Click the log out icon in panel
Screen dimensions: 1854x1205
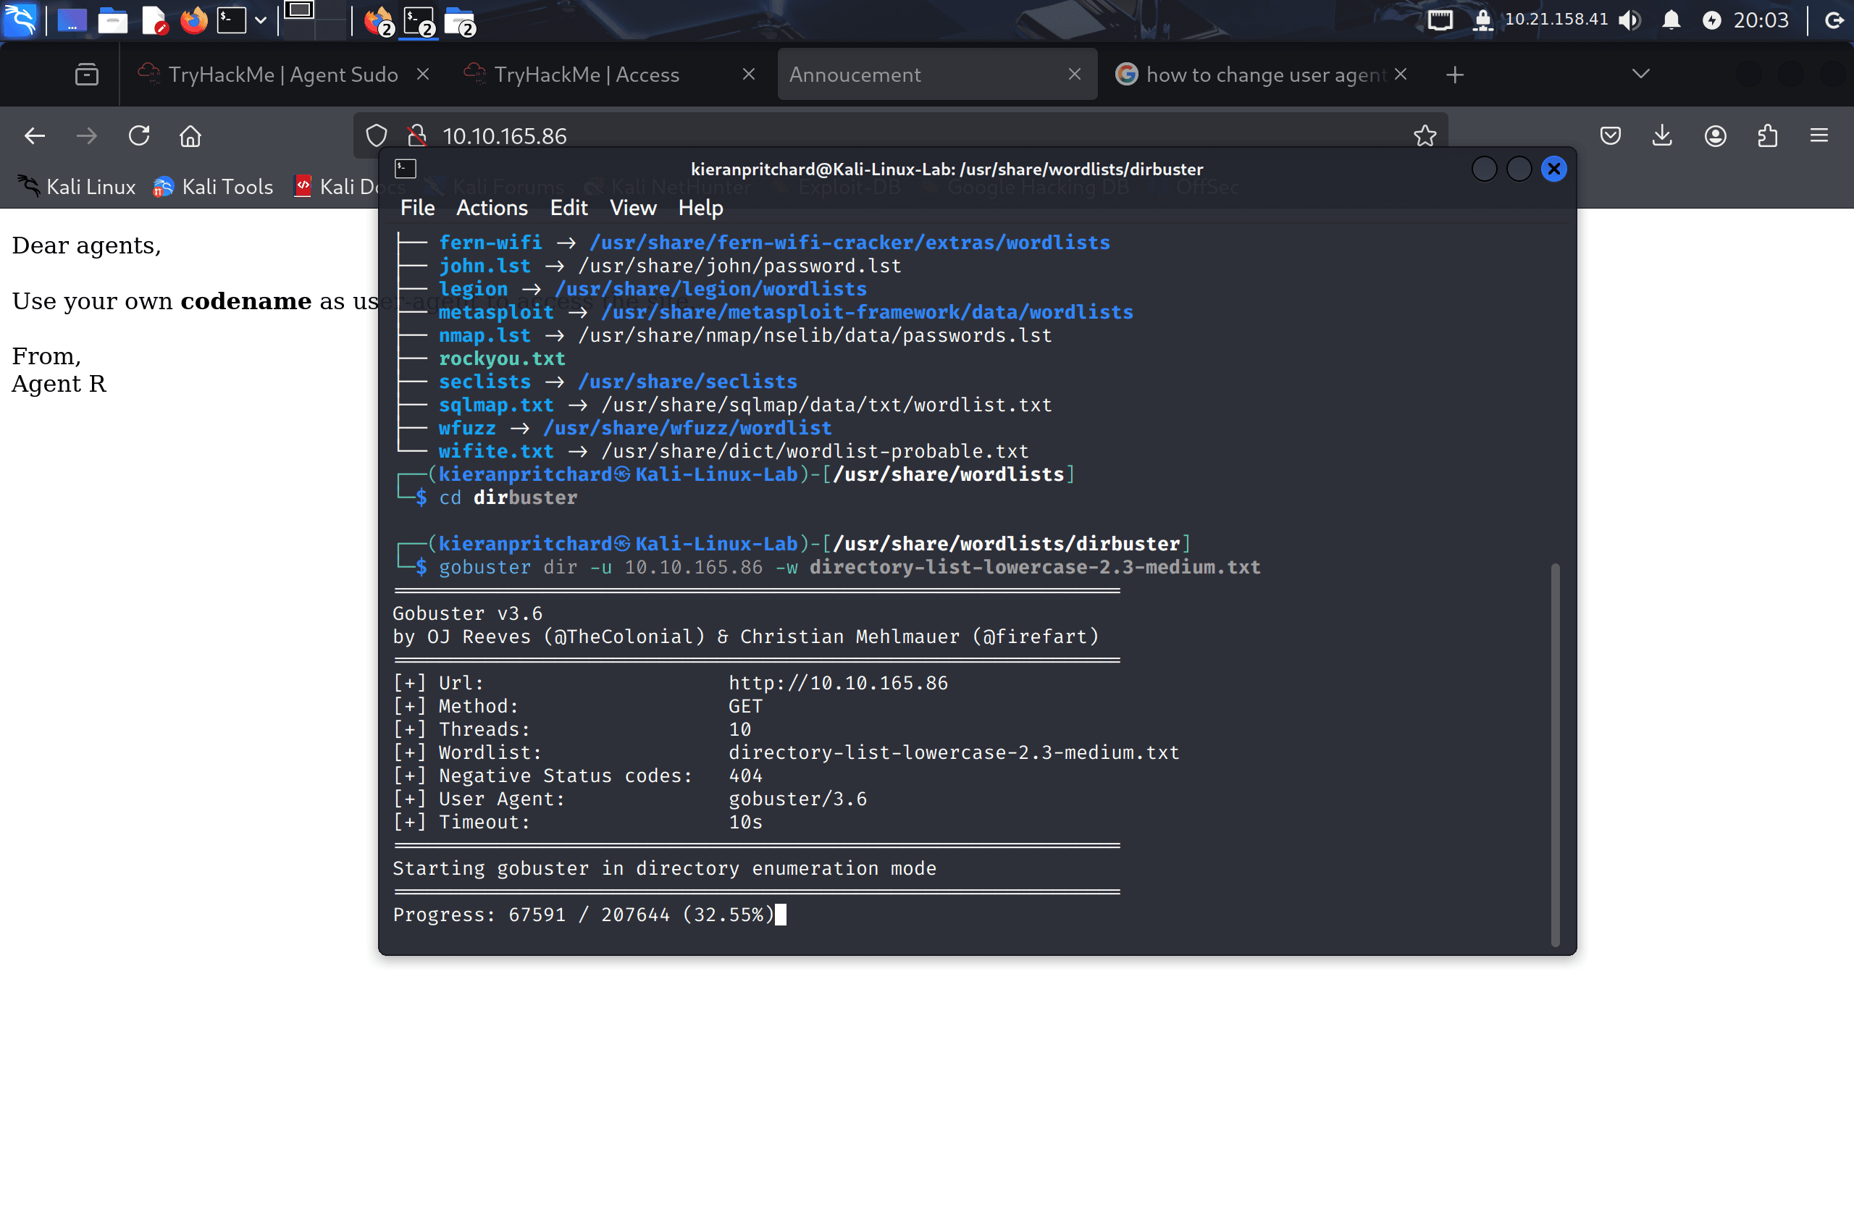pyautogui.click(x=1834, y=20)
